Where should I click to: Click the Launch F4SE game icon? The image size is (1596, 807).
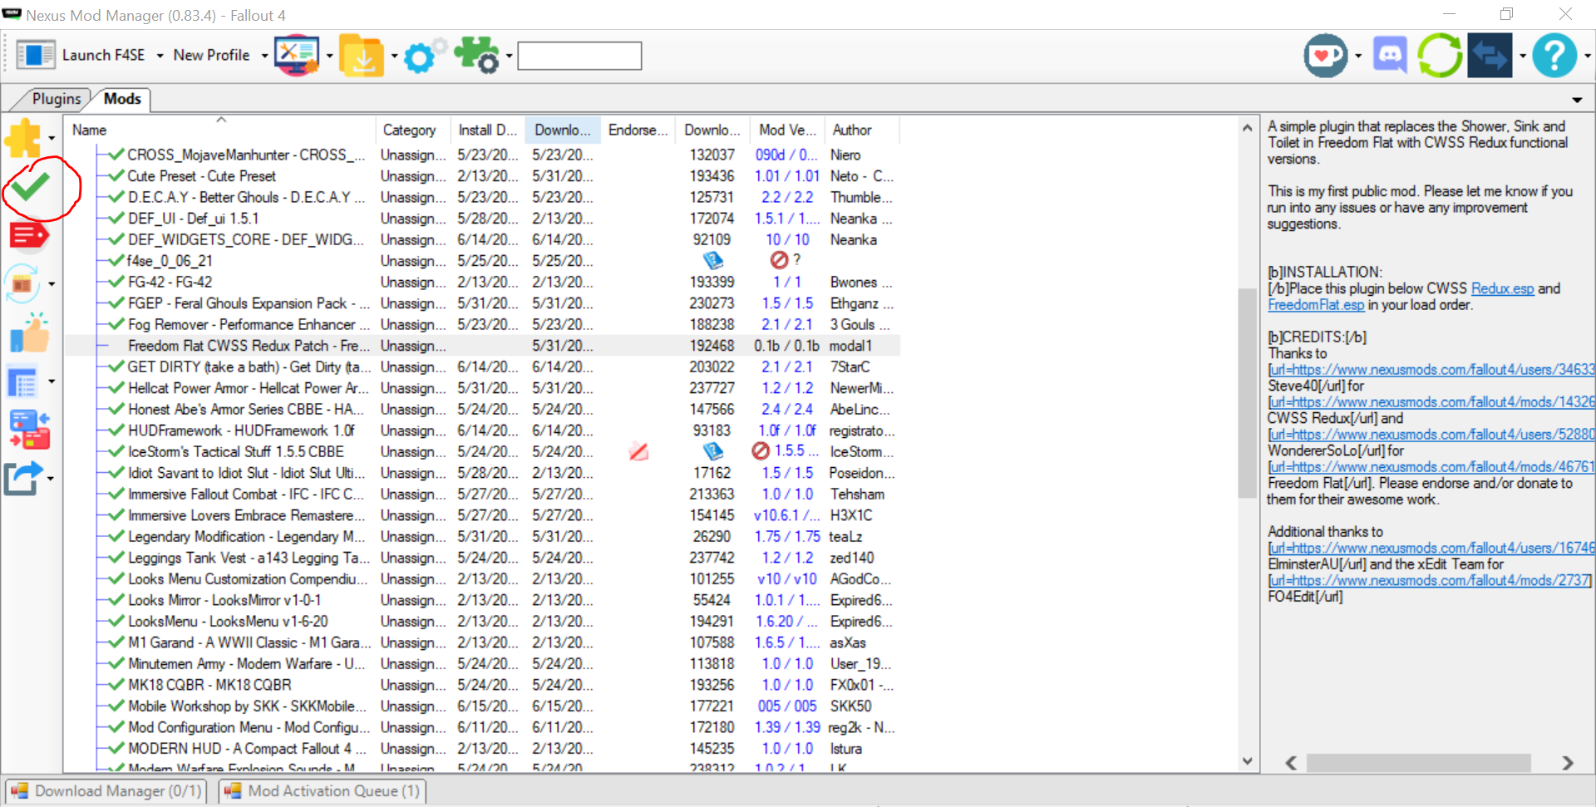click(35, 56)
